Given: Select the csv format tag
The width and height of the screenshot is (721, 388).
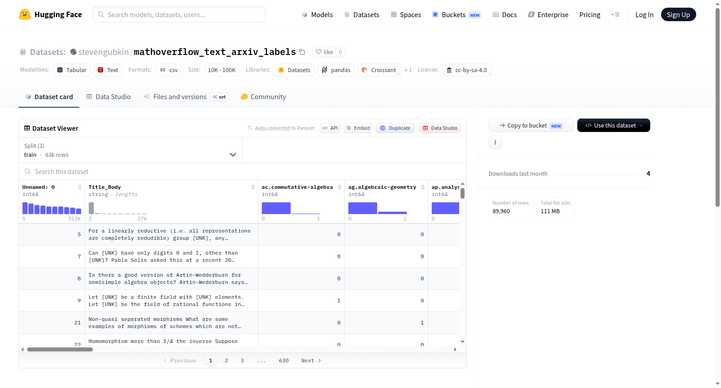Looking at the screenshot, I should click(169, 70).
